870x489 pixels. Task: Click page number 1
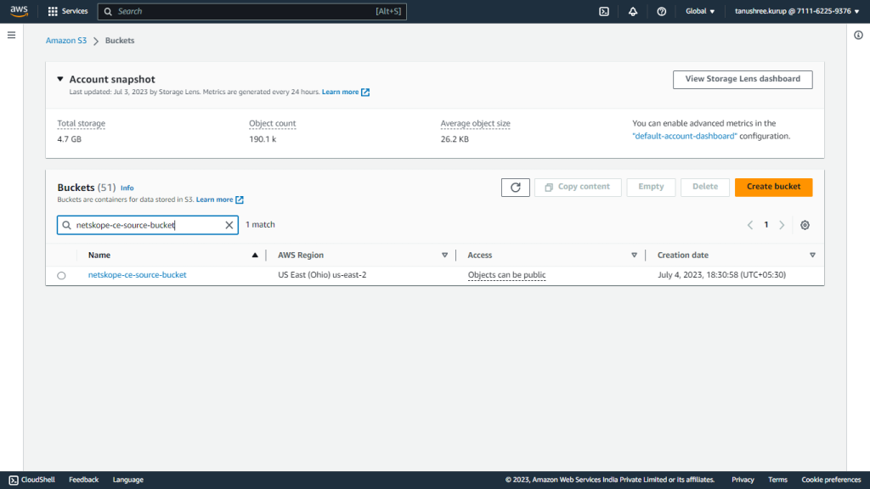(765, 225)
